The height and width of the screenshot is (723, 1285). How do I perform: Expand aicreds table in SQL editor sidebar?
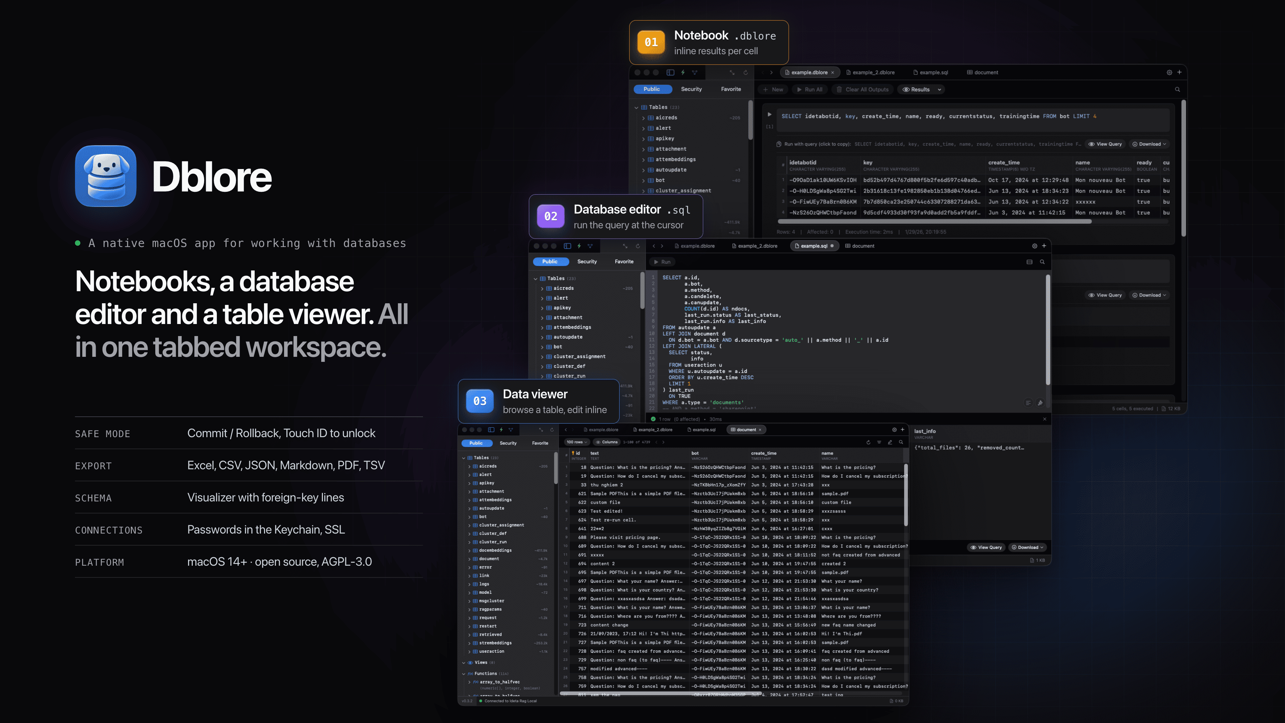542,289
